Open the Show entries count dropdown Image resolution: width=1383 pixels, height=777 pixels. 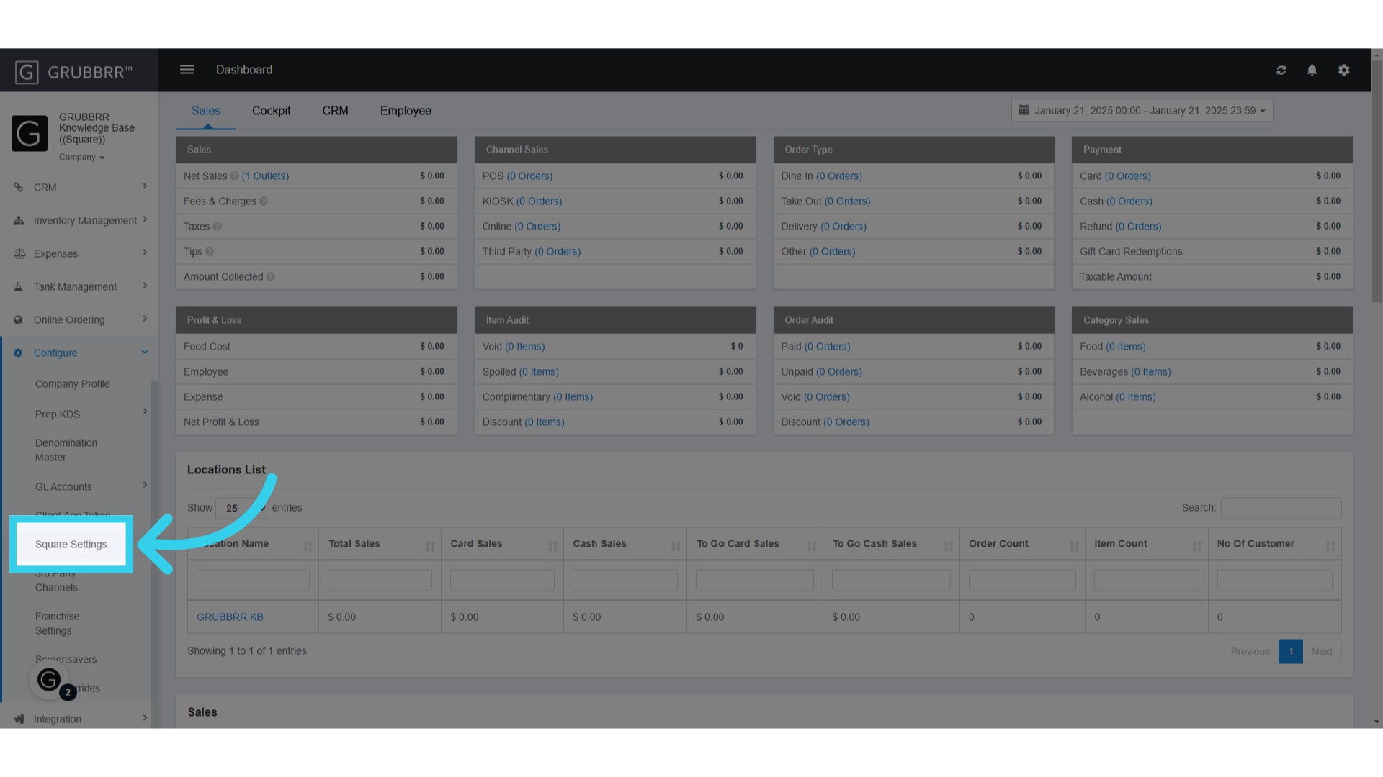(x=242, y=508)
